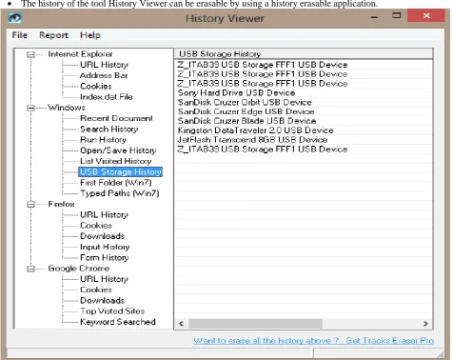Select Run History item
The height and width of the screenshot is (360, 453).
pyautogui.click(x=103, y=140)
